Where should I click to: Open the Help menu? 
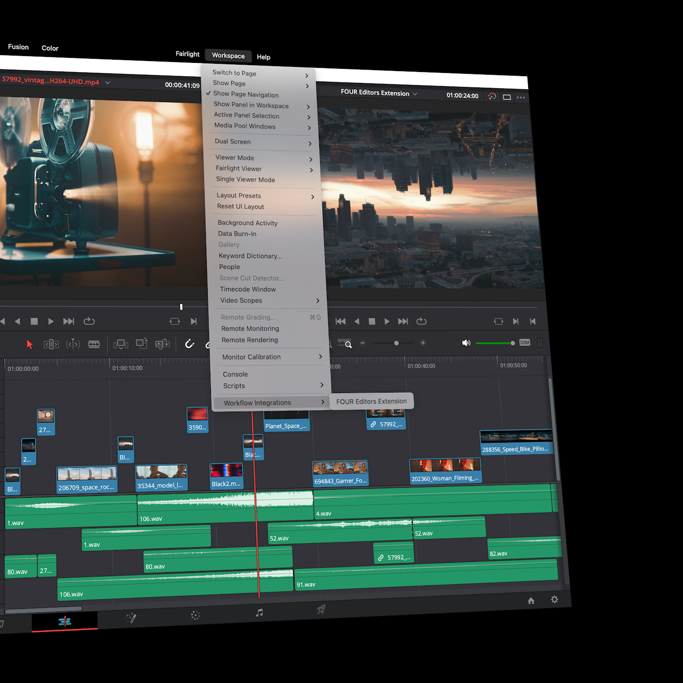pyautogui.click(x=264, y=57)
